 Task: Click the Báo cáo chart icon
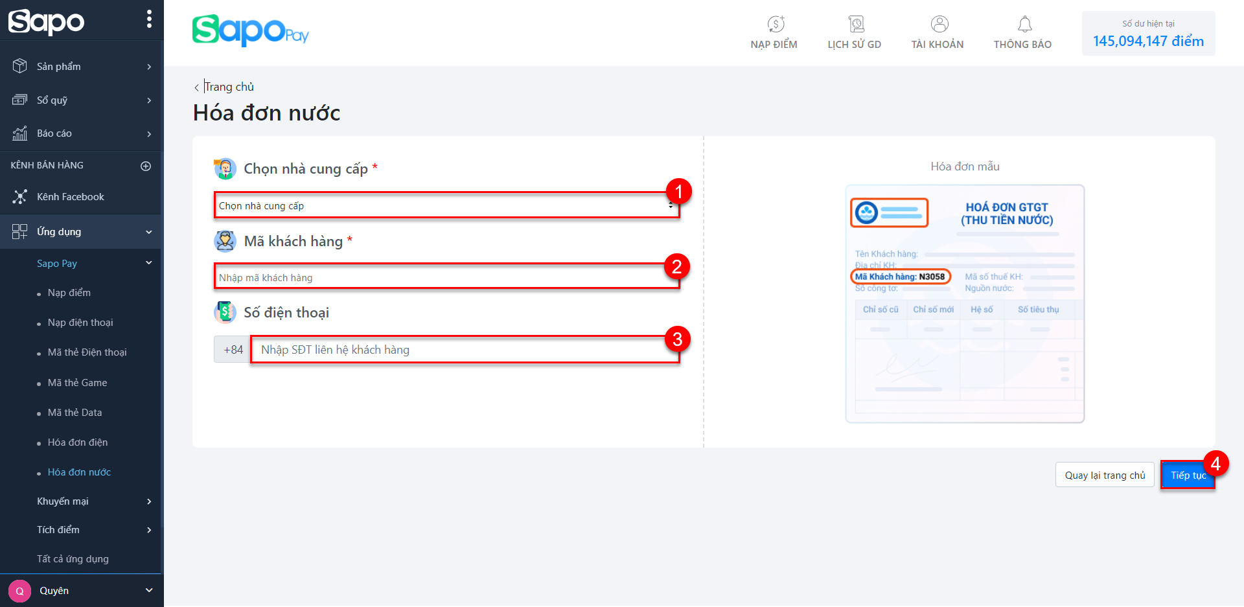(20, 133)
